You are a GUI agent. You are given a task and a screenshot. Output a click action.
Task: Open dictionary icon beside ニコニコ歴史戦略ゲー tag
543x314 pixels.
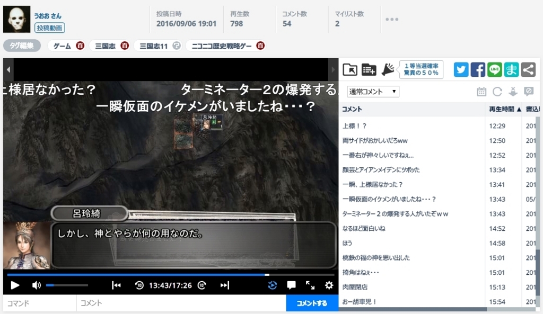[260, 46]
